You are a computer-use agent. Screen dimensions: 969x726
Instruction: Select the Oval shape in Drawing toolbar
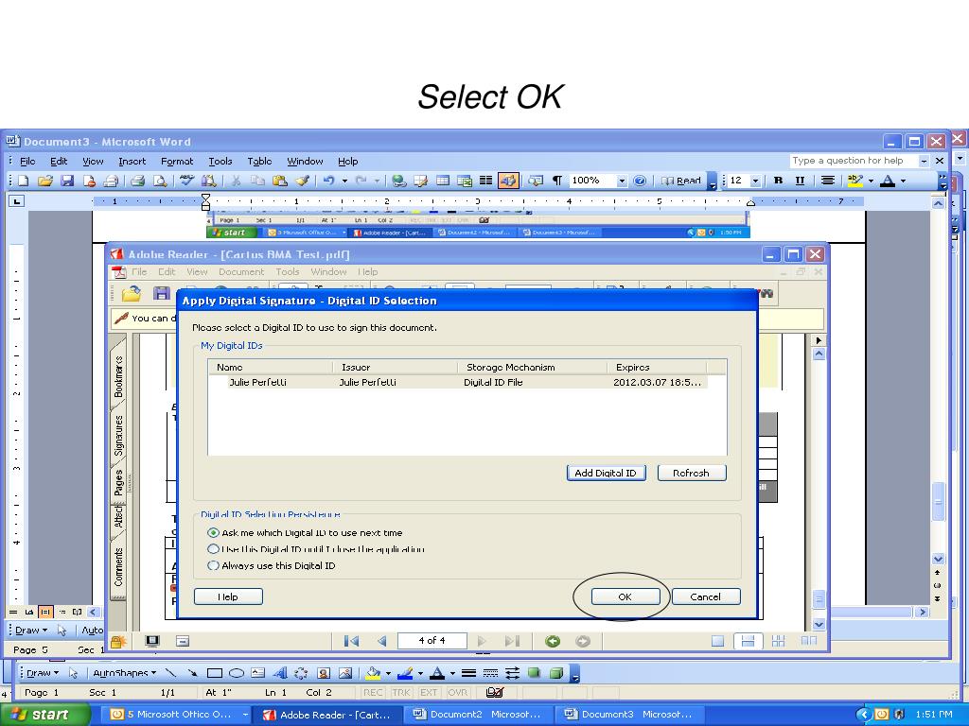coord(236,673)
